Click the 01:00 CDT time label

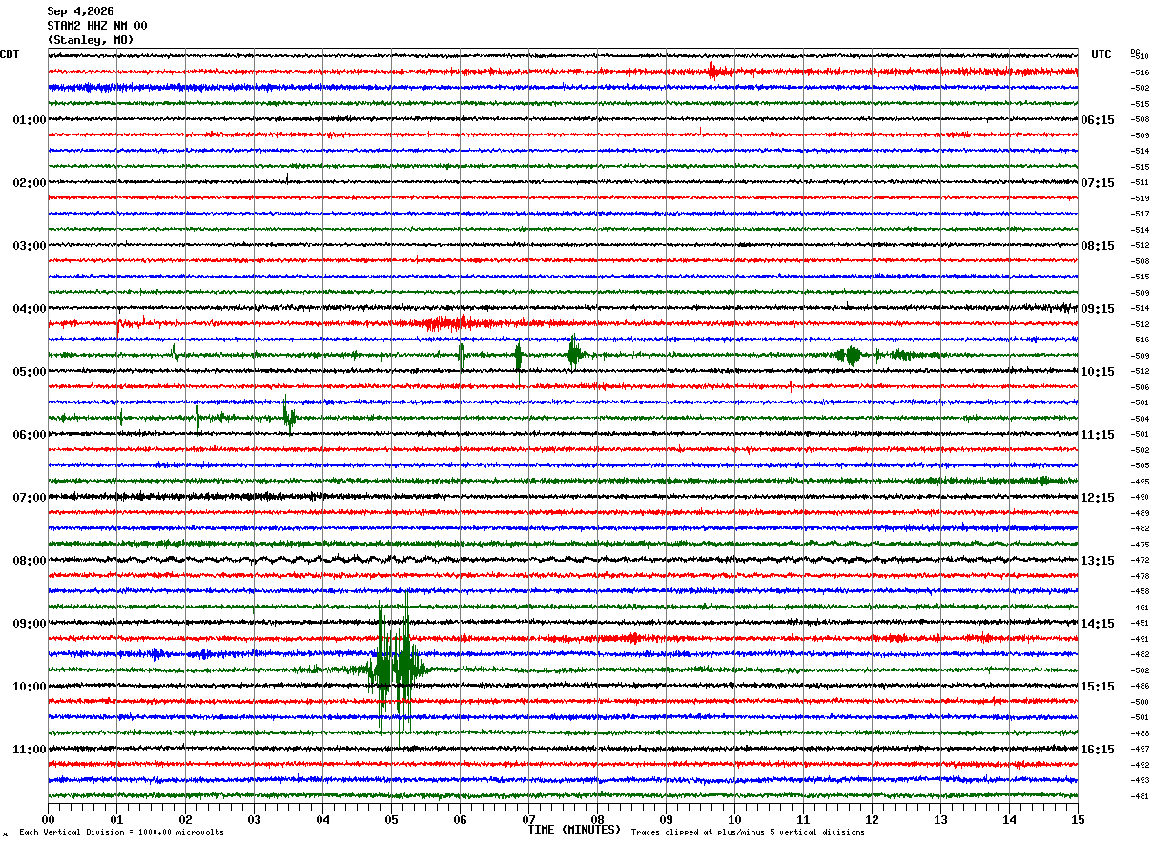click(x=30, y=120)
